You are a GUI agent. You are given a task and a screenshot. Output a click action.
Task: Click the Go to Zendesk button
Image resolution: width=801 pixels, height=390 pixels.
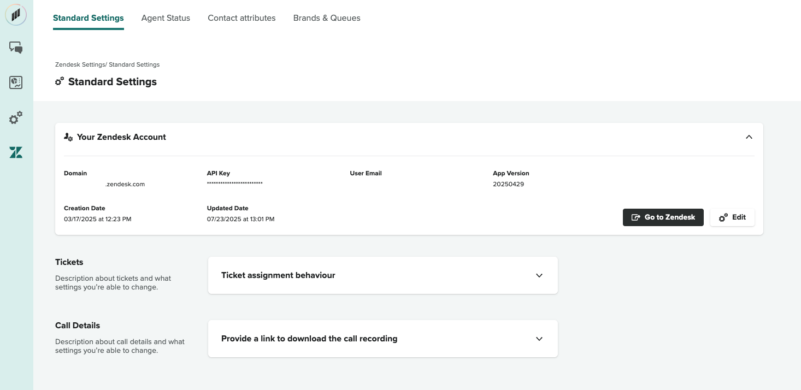pyautogui.click(x=663, y=217)
